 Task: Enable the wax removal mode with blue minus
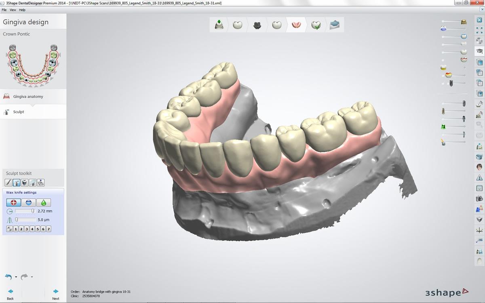pos(29,202)
